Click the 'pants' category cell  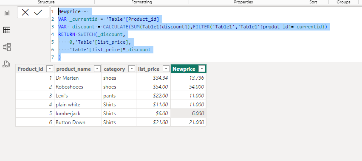click(119, 96)
